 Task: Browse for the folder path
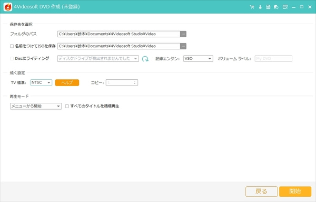pos(183,34)
